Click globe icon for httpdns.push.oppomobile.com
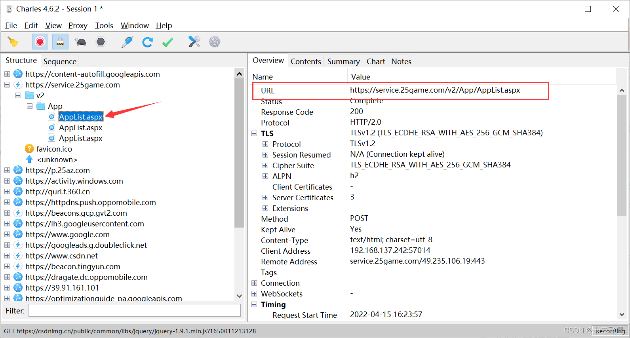 coord(18,202)
